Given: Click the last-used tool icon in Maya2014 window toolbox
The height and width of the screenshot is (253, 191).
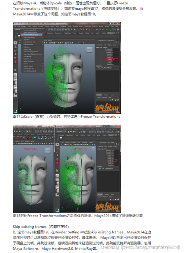Looking at the screenshot, I should [x=57, y=171].
